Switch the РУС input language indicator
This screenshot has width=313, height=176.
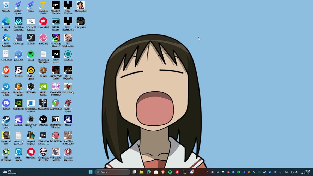(x=287, y=172)
